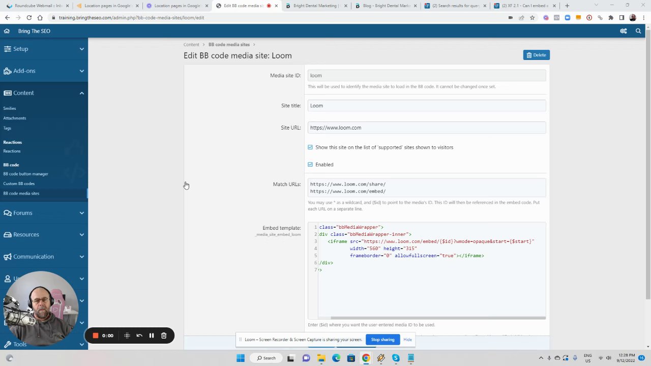Switch to Search results for query tab
This screenshot has height=366, width=651.
click(455, 6)
